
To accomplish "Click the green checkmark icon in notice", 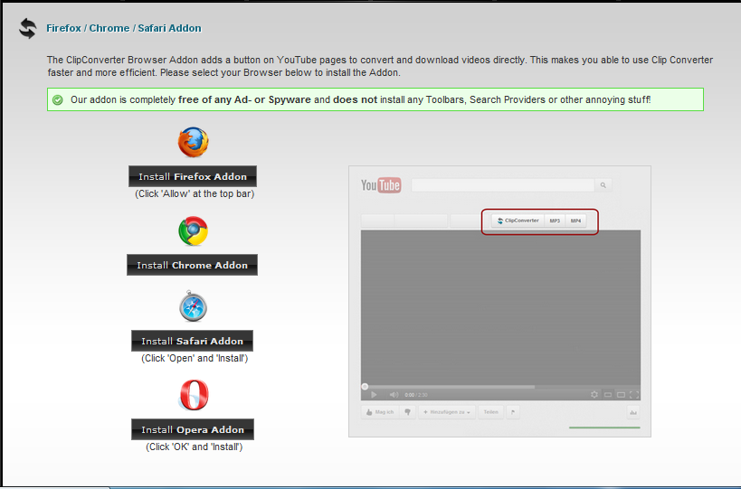I will (x=58, y=100).
